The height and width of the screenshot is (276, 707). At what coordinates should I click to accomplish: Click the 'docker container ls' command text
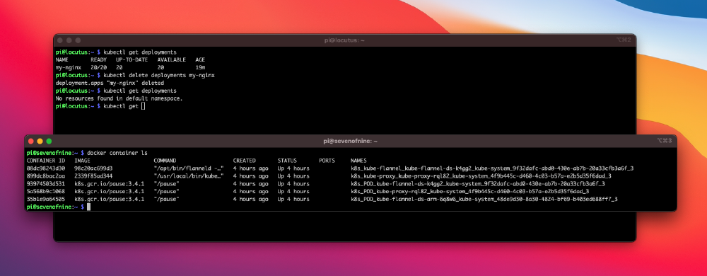click(117, 153)
